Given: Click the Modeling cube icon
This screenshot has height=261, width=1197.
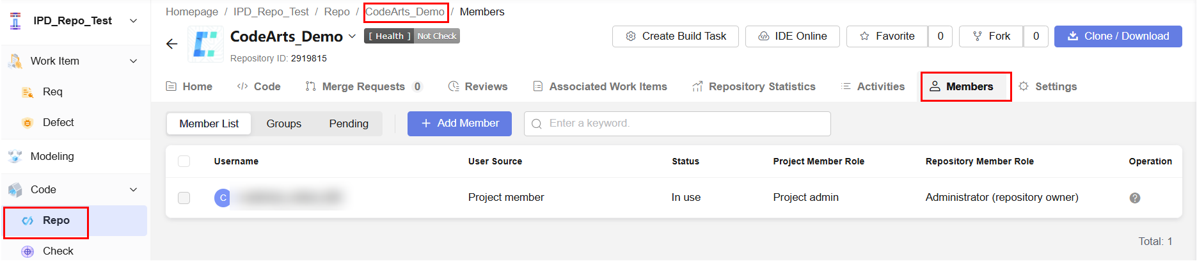Looking at the screenshot, I should pyautogui.click(x=15, y=157).
